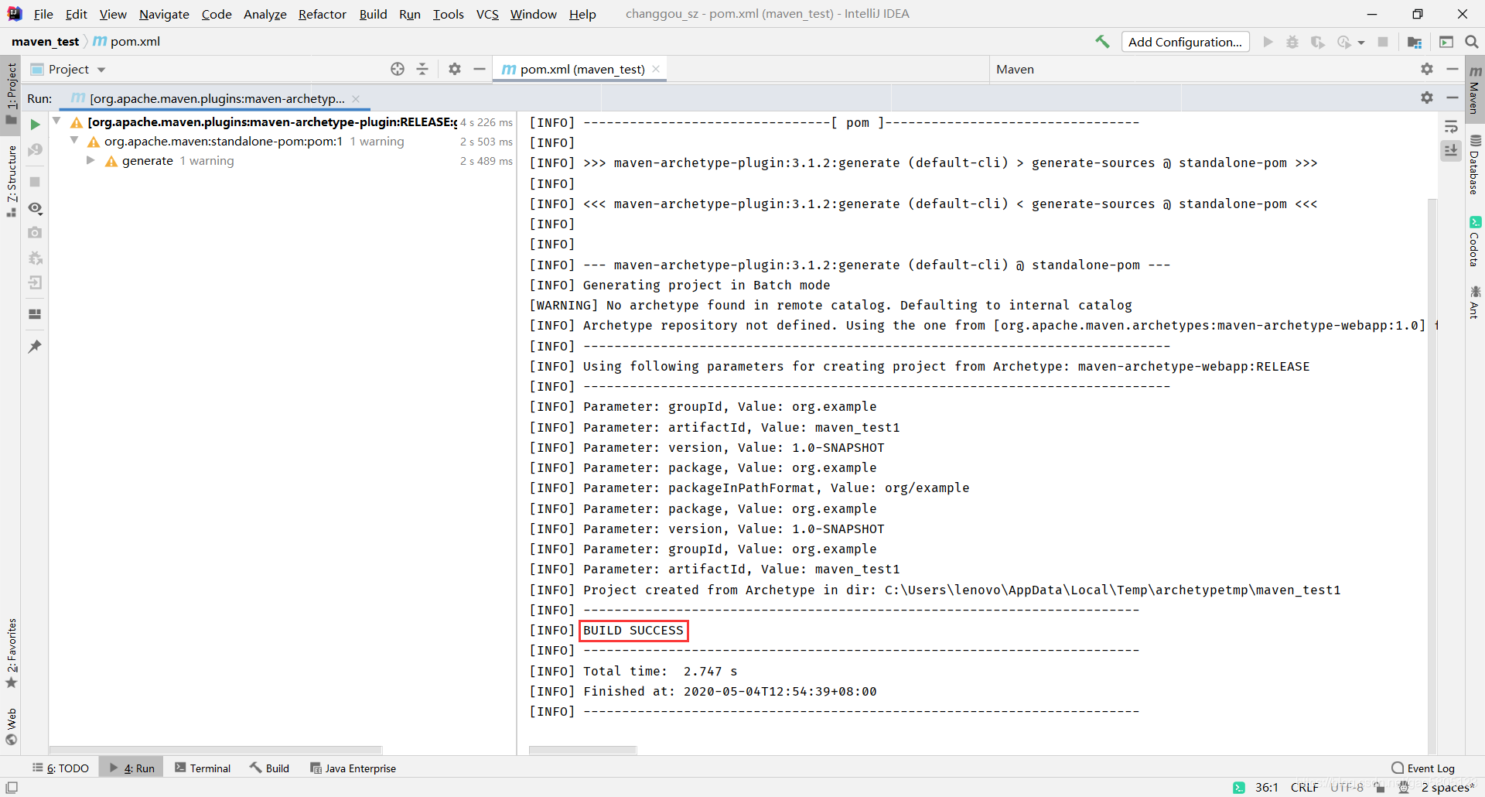The width and height of the screenshot is (1485, 797).
Task: Open the Favorites side stripe
Action: pyautogui.click(x=11, y=652)
